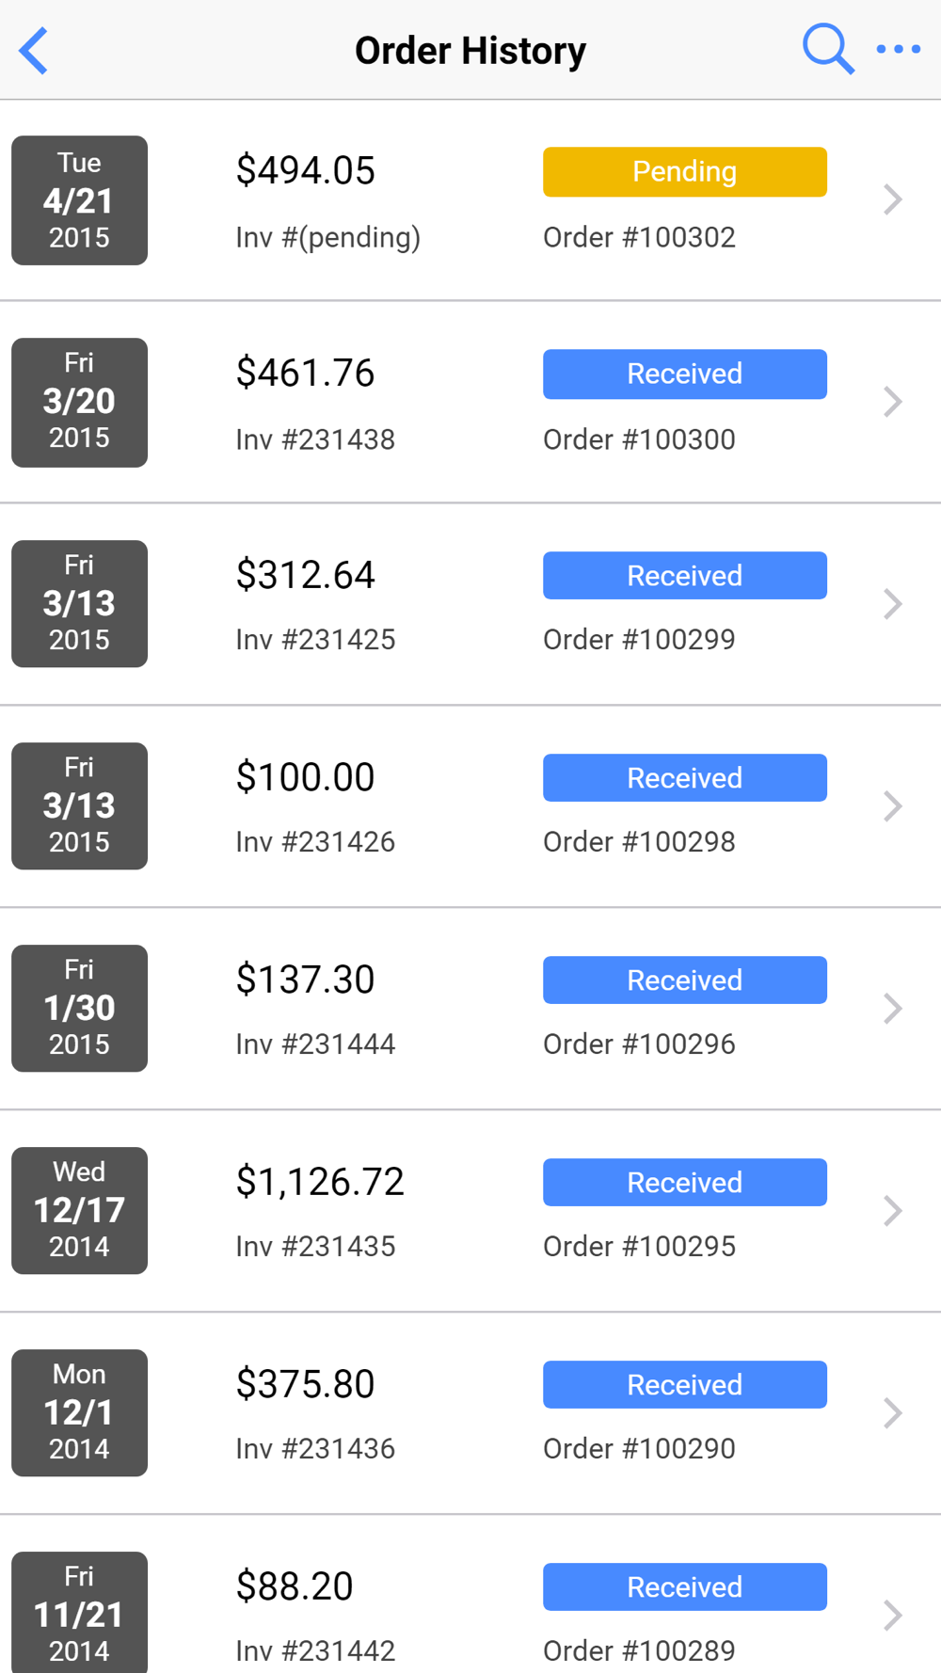This screenshot has width=941, height=1673.
Task: Select Received badge on order #100290
Action: click(x=684, y=1385)
